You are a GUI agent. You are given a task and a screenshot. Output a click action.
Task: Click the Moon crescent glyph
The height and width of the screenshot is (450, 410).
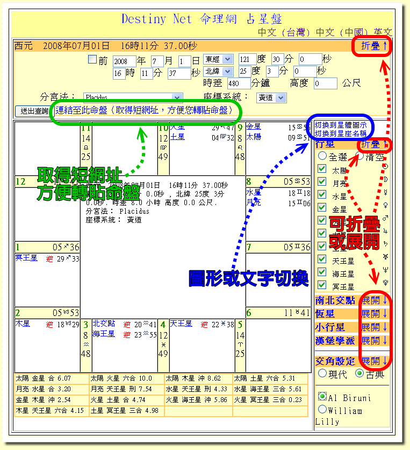[x=386, y=179]
